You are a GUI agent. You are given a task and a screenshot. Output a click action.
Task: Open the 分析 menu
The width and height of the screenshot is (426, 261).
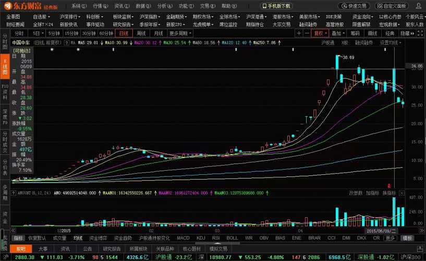(x=165, y=6)
